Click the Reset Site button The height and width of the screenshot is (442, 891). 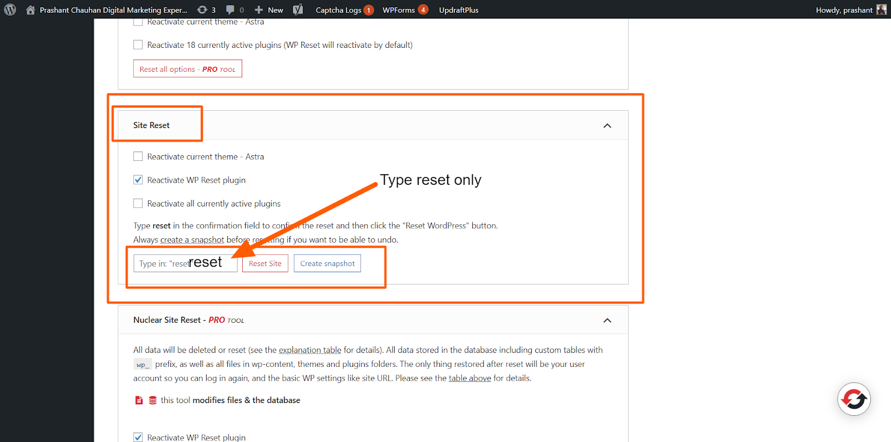click(x=265, y=263)
